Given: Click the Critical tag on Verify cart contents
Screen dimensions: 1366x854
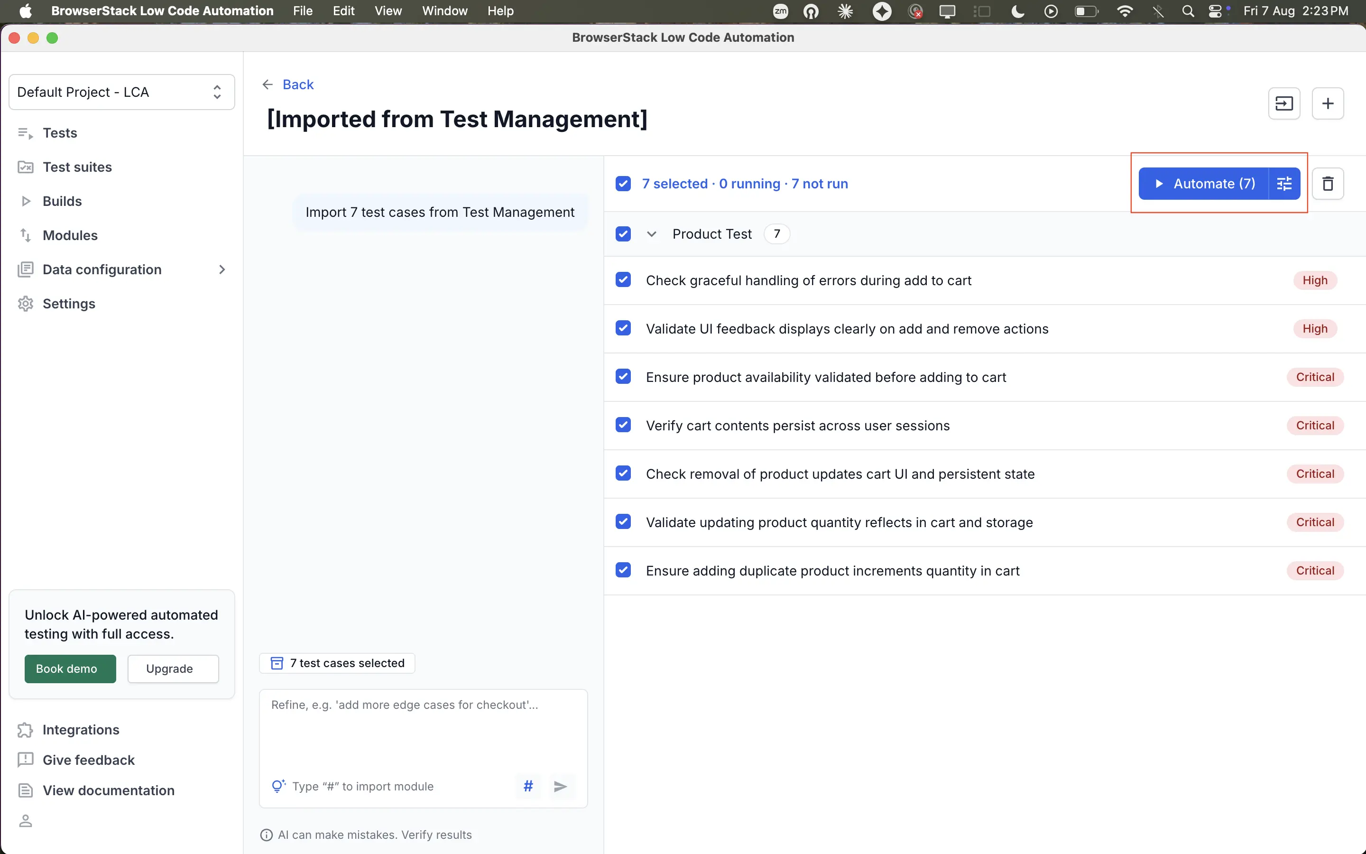Looking at the screenshot, I should click(x=1315, y=425).
